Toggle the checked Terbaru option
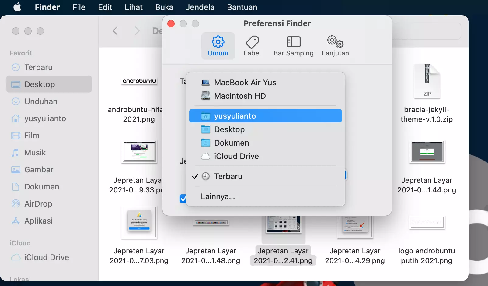Image resolution: width=488 pixels, height=286 pixels. pyautogui.click(x=228, y=176)
